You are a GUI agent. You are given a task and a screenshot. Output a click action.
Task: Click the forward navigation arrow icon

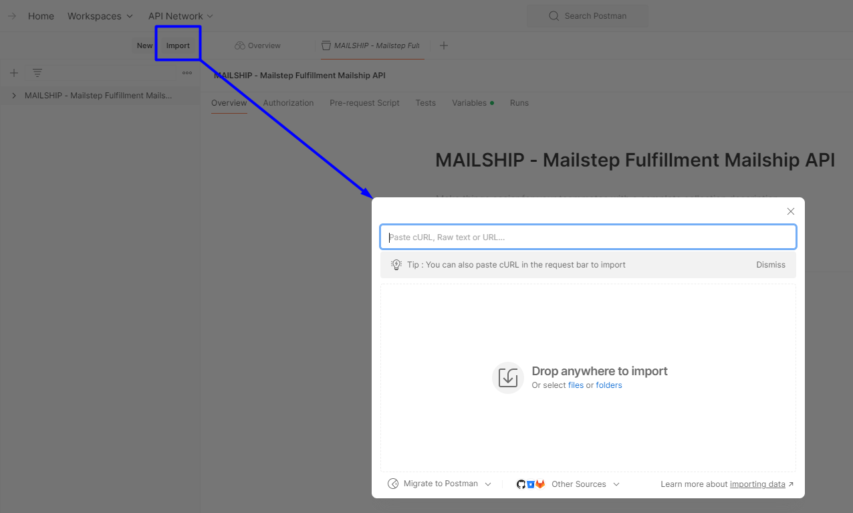pyautogui.click(x=11, y=16)
